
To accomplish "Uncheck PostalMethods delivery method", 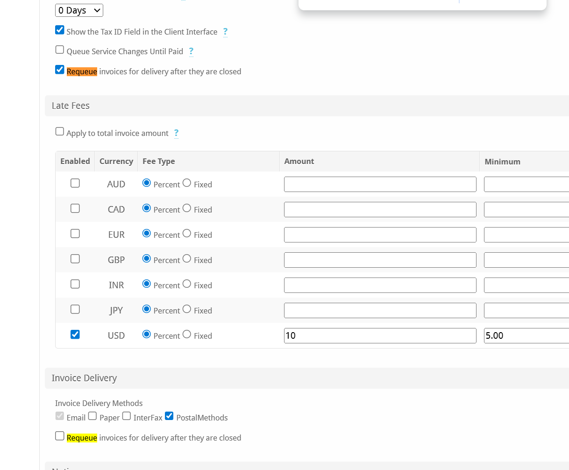I will pos(169,416).
